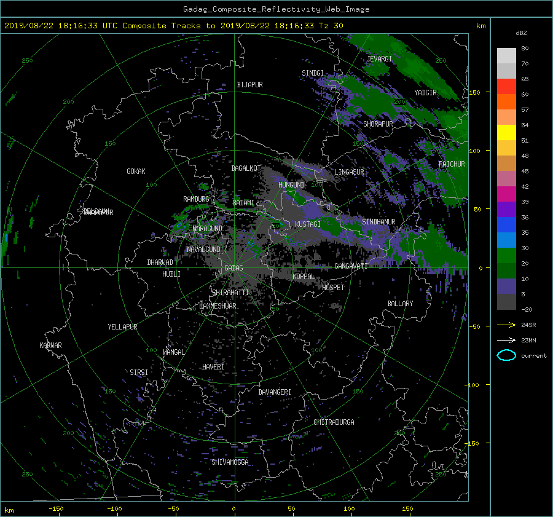Select the SIRSI label
The height and width of the screenshot is (517, 553).
(x=139, y=373)
